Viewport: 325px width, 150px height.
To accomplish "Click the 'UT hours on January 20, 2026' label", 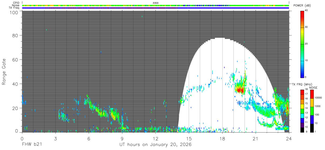I will click(x=155, y=145).
